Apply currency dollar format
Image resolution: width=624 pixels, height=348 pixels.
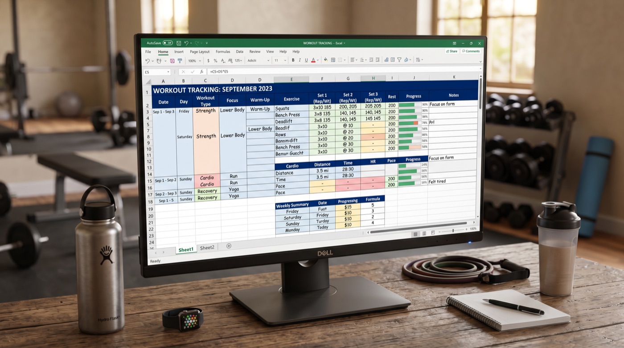point(208,61)
